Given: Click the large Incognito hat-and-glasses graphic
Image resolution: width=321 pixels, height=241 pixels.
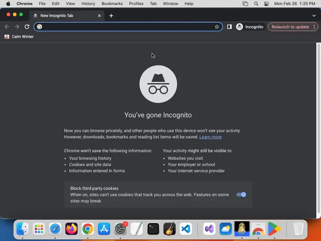Looking at the screenshot, I should coord(158,84).
